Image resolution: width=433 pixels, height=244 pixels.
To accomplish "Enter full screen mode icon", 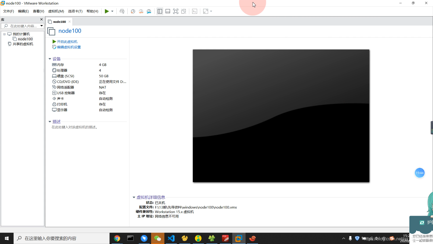I will pos(176,11).
